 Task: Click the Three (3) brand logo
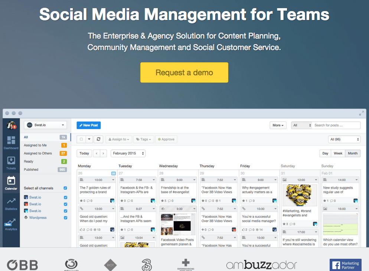tap(147, 265)
